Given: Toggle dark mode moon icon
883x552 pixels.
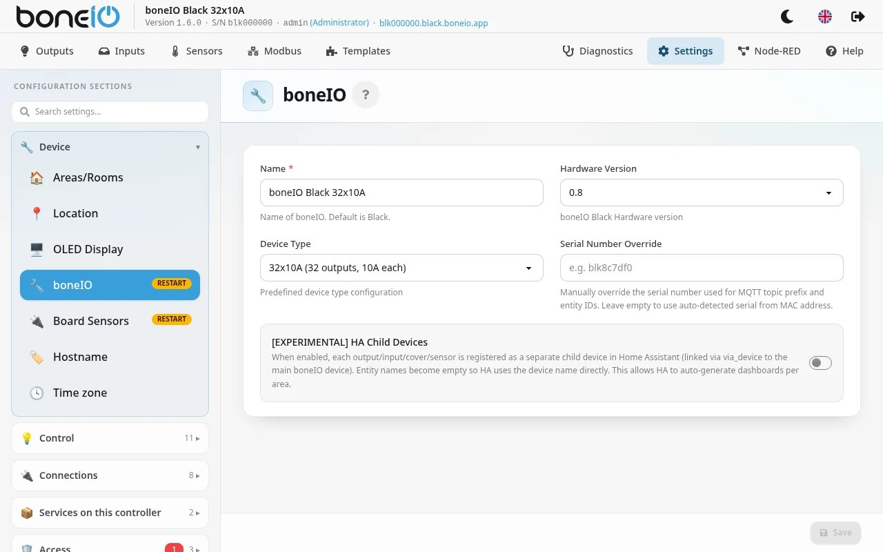Looking at the screenshot, I should tap(786, 17).
